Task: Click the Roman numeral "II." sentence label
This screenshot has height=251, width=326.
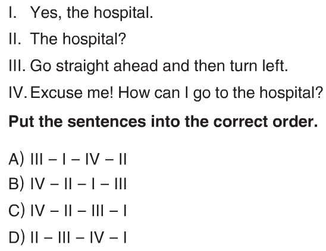Action: tap(15, 39)
